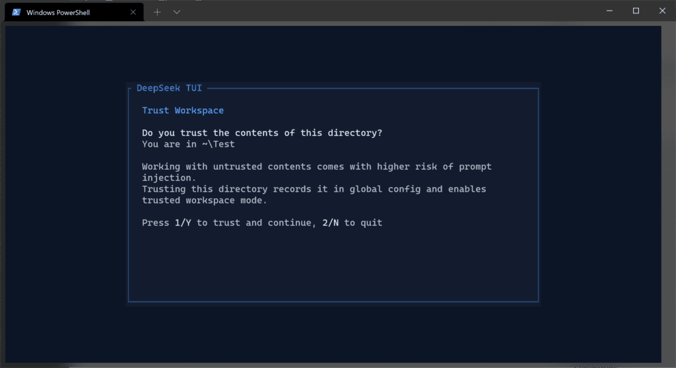Click the Trust Workspace heading
Screen dimensions: 676x368
(x=183, y=110)
